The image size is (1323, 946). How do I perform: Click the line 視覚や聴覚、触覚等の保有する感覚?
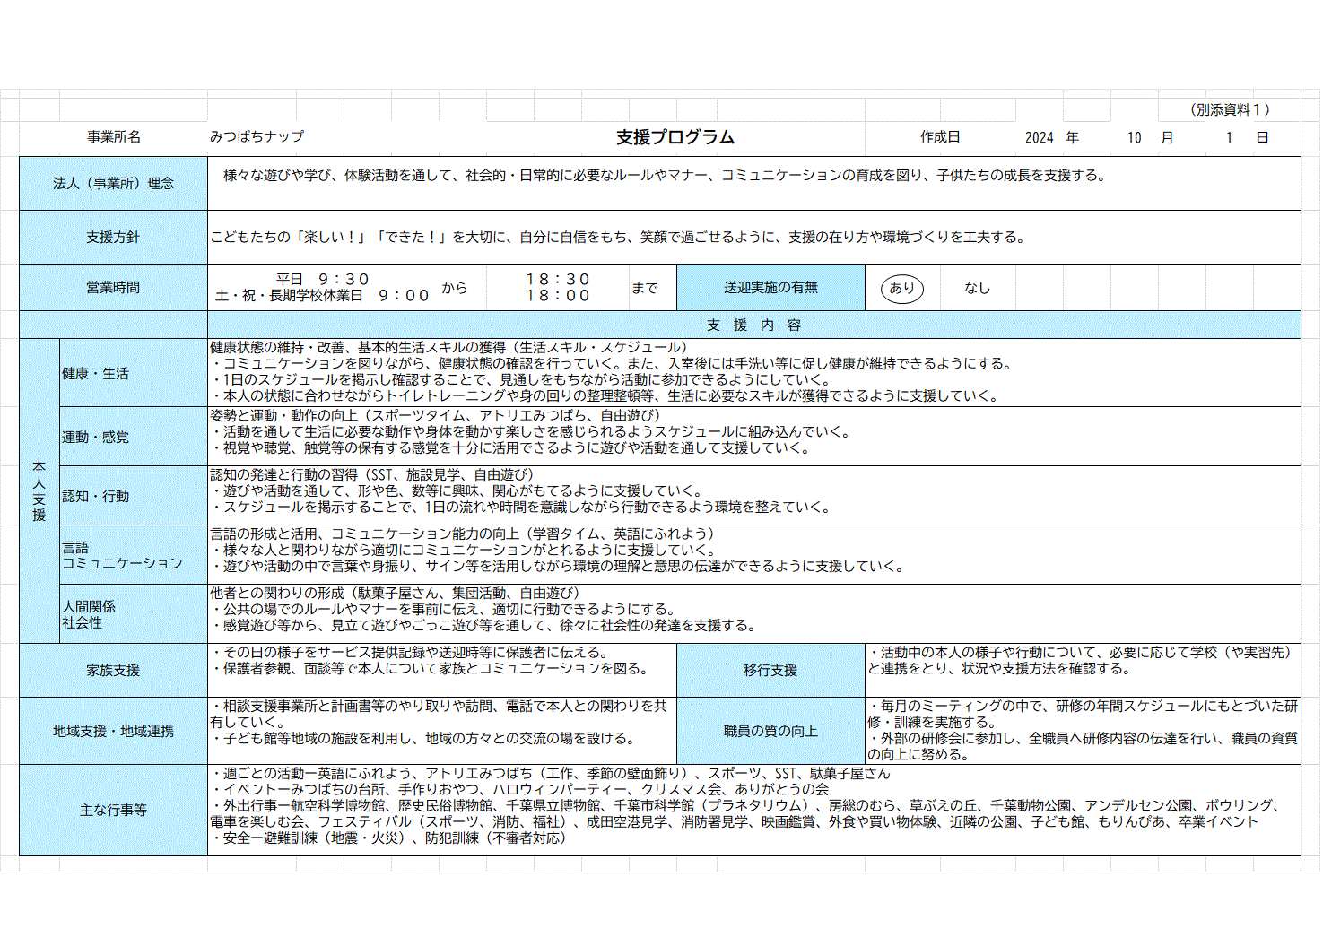point(511,448)
